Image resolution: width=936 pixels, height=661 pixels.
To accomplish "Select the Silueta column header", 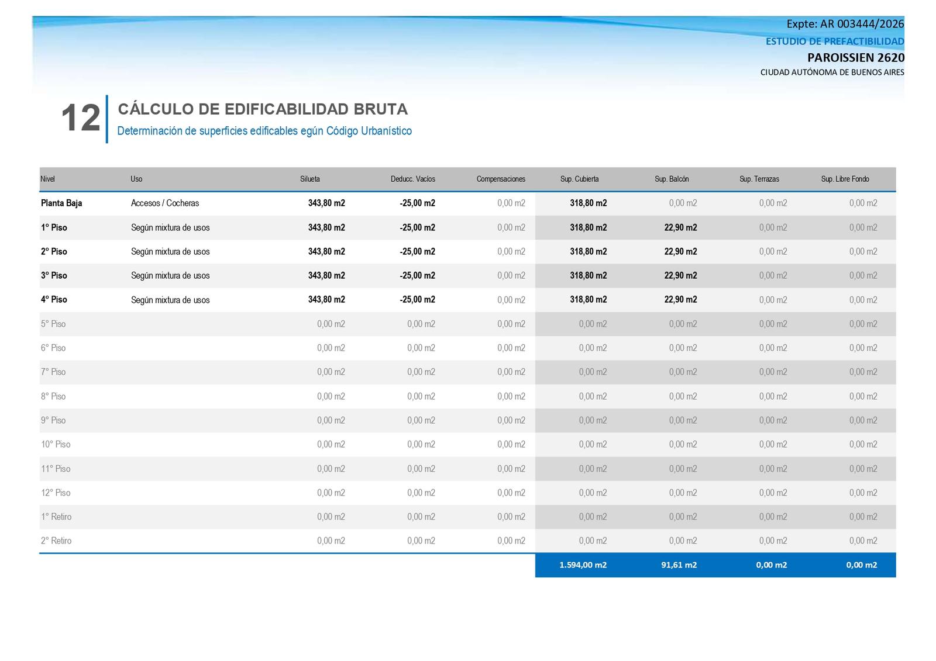I will point(310,179).
